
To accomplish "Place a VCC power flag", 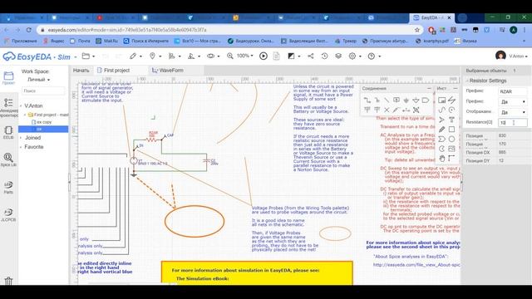I will (x=367, y=110).
